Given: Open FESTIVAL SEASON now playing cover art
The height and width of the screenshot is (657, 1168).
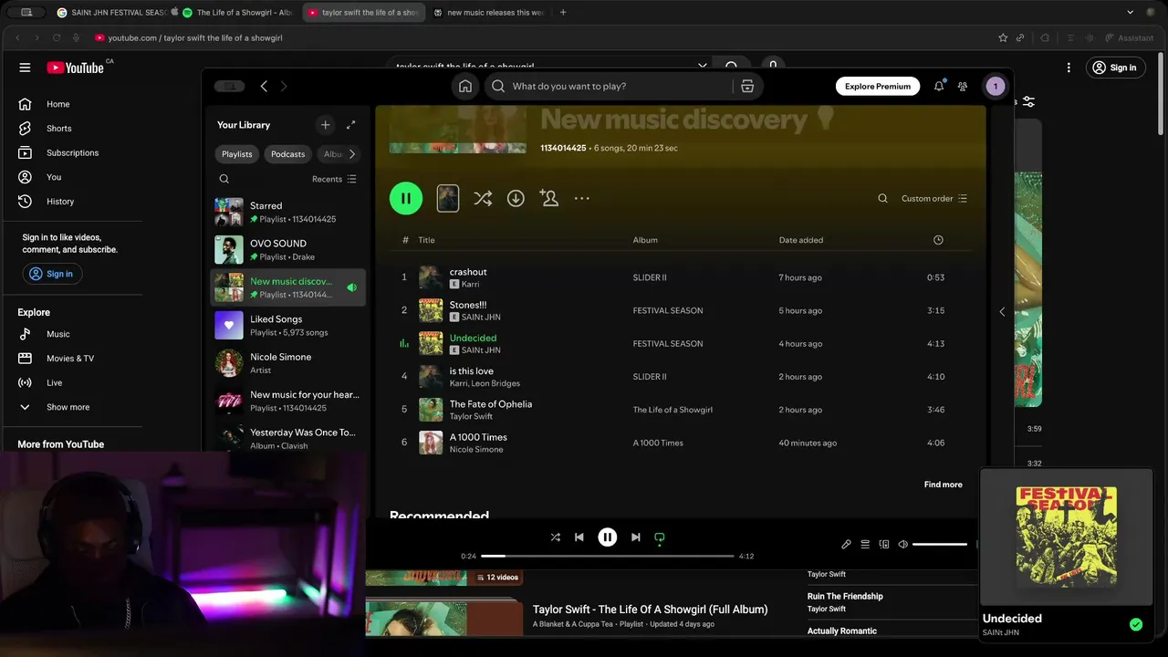Looking at the screenshot, I should click(1066, 537).
